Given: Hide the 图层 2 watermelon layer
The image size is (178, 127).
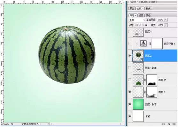Looking at the screenshot, I should (130, 56).
